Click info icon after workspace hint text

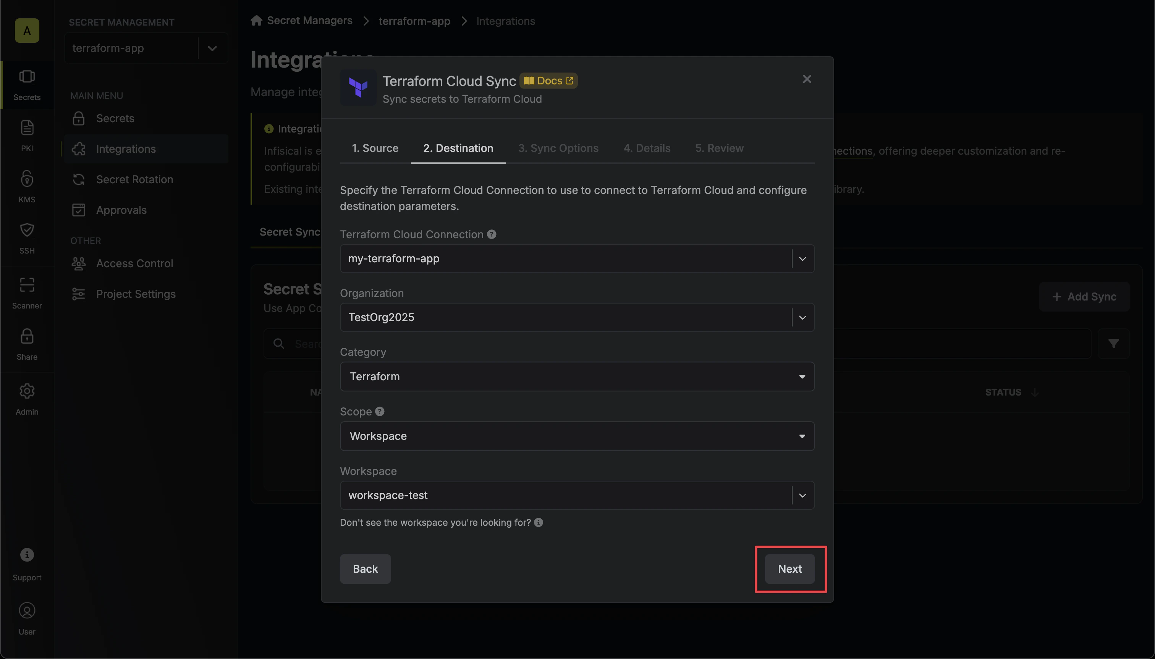[538, 522]
